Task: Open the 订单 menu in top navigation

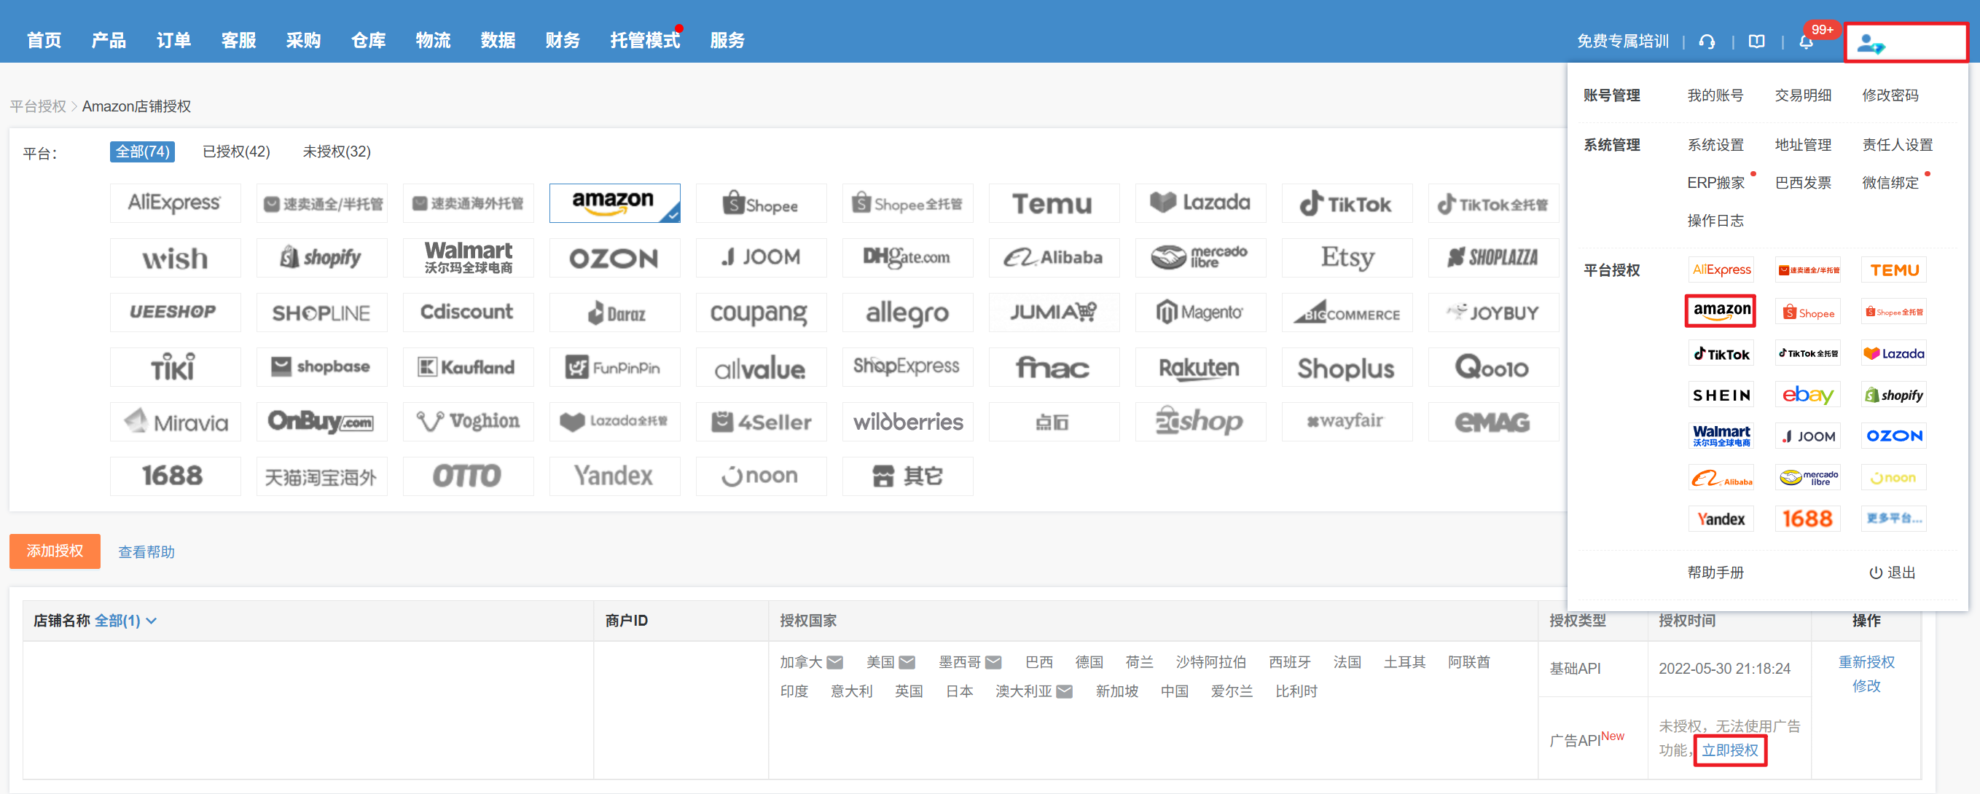Action: click(x=173, y=40)
